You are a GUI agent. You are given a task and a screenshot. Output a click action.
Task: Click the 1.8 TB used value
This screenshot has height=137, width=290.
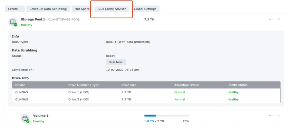[149, 121]
